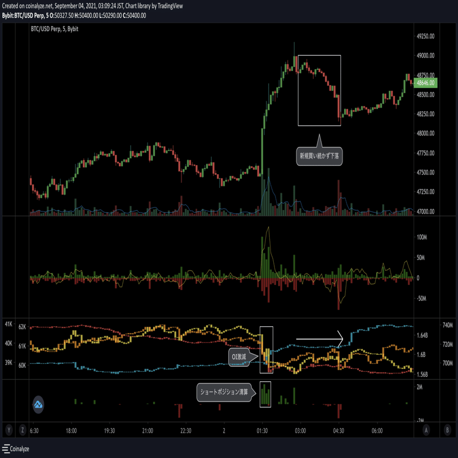Click the 720M right axis label

pos(448,344)
